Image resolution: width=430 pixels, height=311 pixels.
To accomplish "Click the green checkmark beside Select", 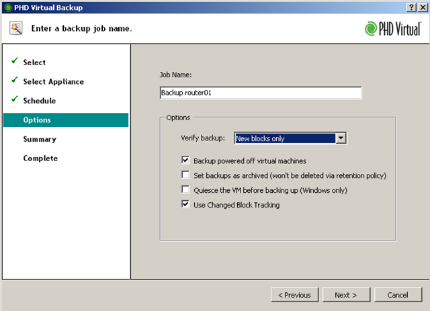I will click(x=14, y=62).
